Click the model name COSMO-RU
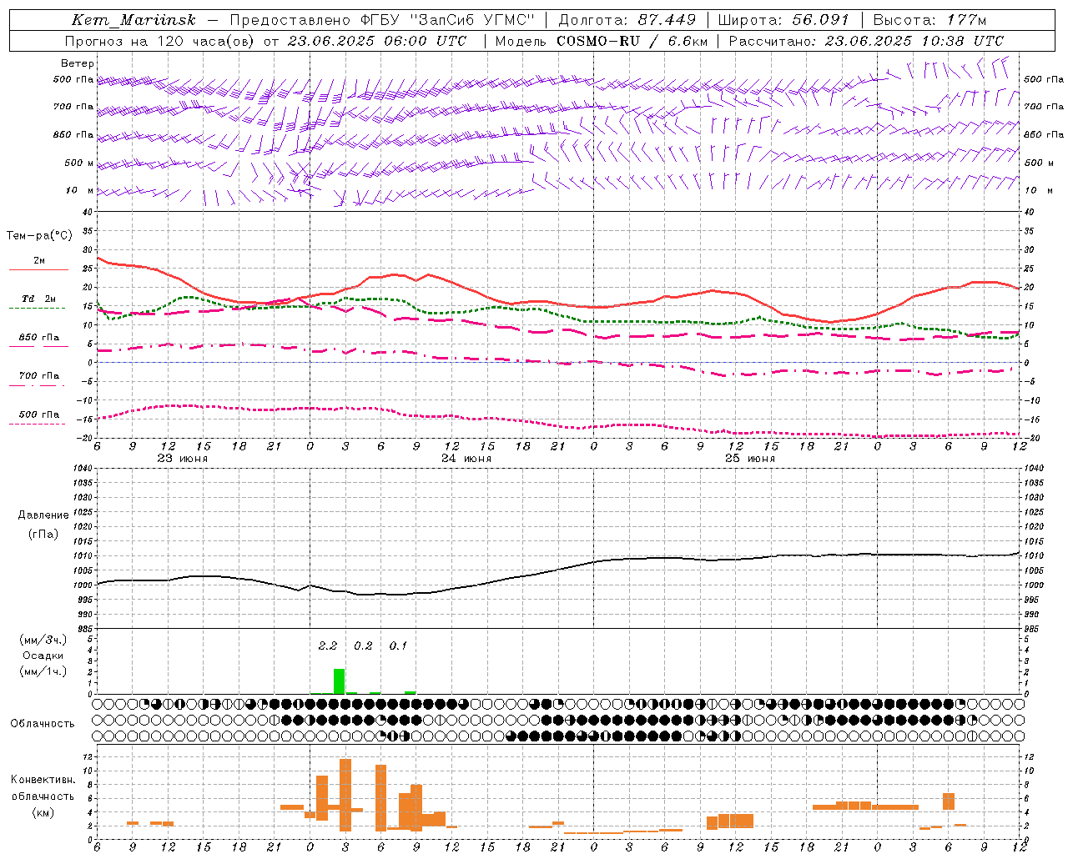Screen dimensions: 1068x854 coord(597,41)
